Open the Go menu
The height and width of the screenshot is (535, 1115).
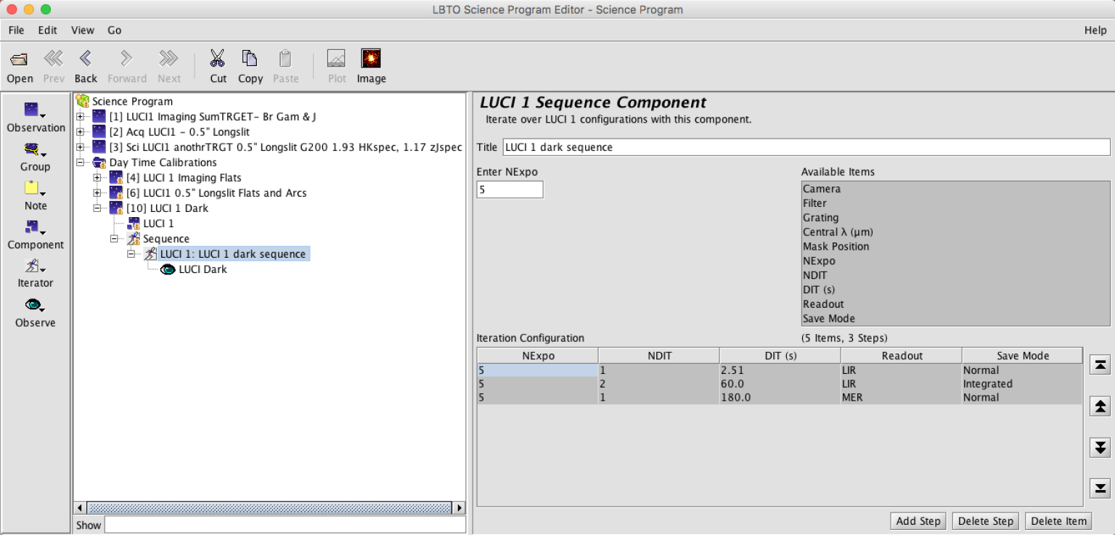115,30
